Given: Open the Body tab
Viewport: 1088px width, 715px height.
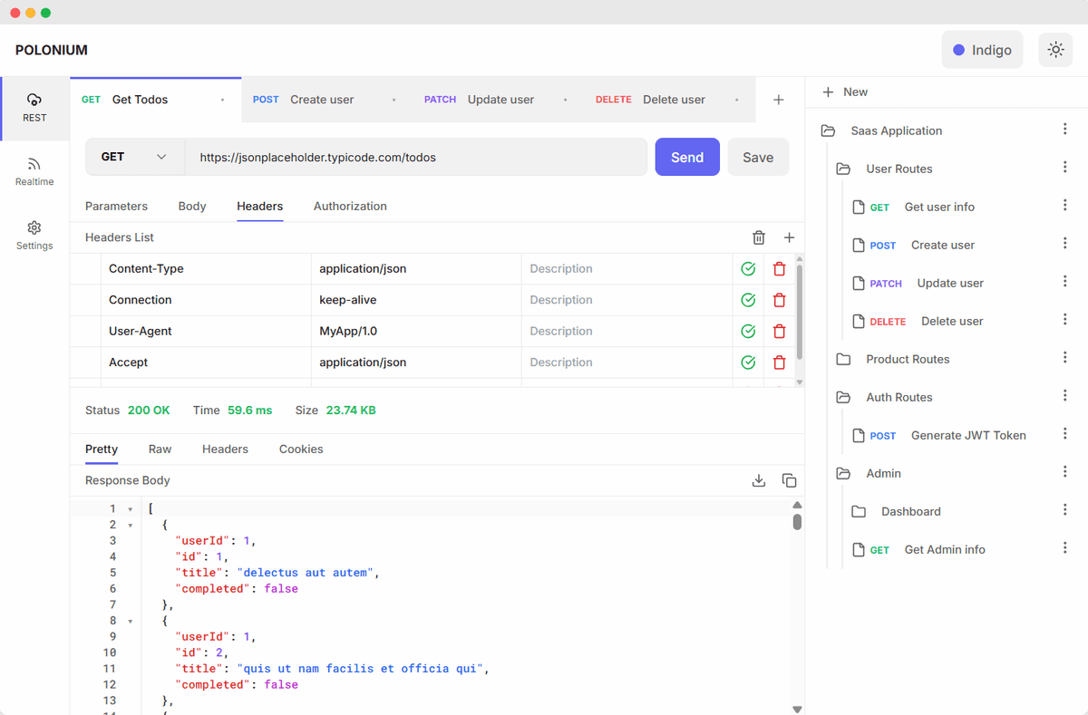Looking at the screenshot, I should point(192,207).
